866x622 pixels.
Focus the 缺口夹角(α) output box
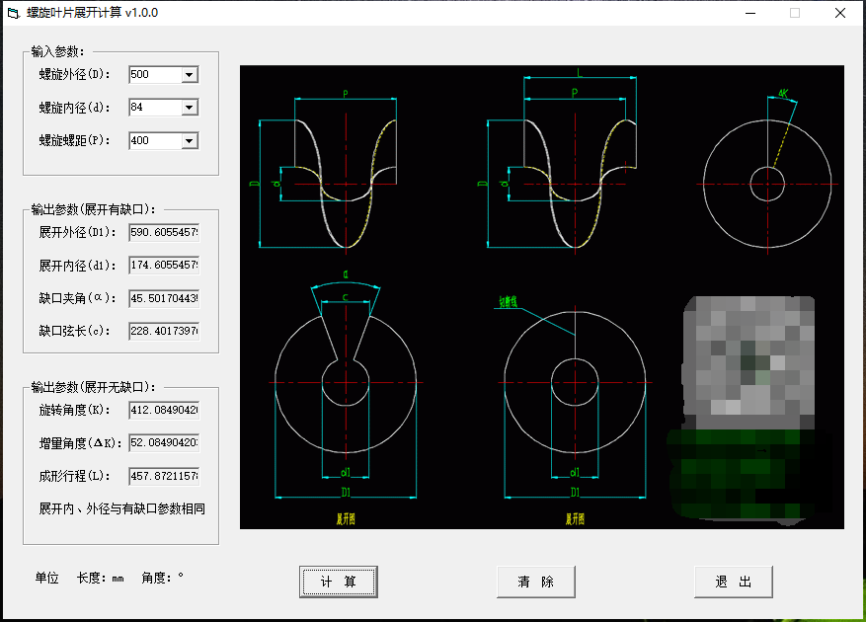(164, 298)
